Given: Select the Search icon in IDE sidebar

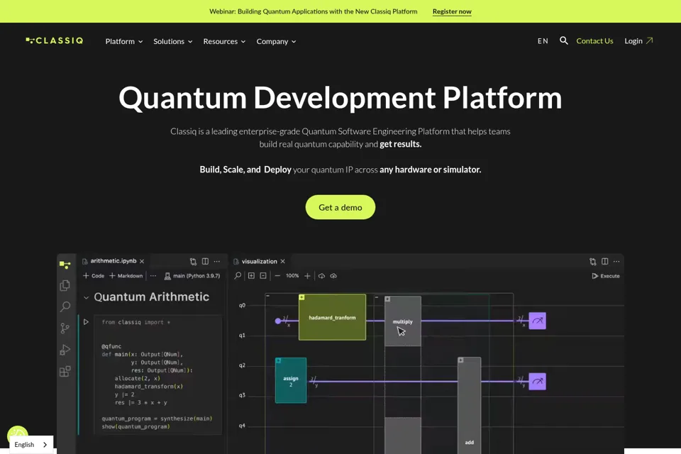Looking at the screenshot, I should tap(65, 306).
